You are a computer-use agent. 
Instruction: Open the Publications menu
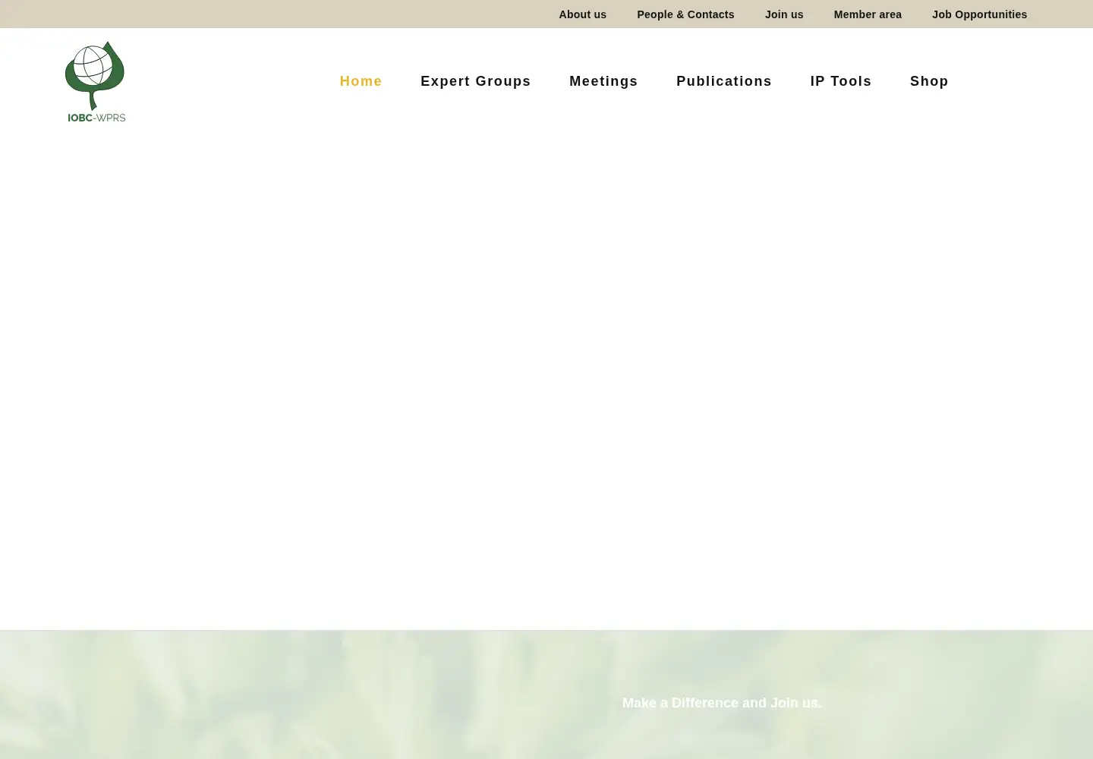pyautogui.click(x=724, y=81)
